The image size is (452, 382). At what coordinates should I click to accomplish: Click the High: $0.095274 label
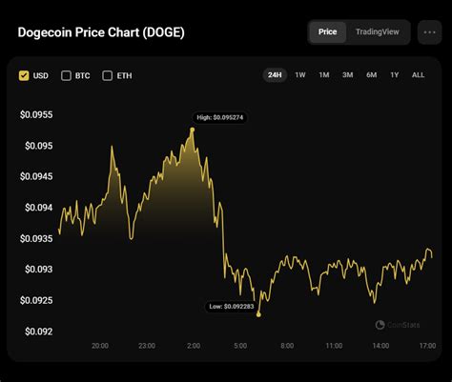219,117
